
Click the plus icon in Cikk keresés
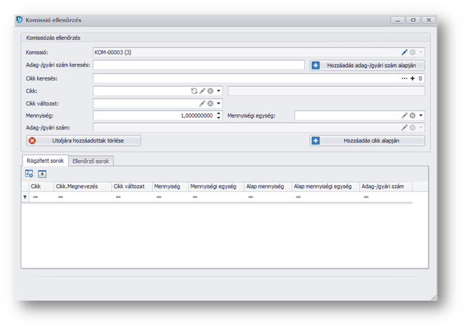click(x=412, y=78)
